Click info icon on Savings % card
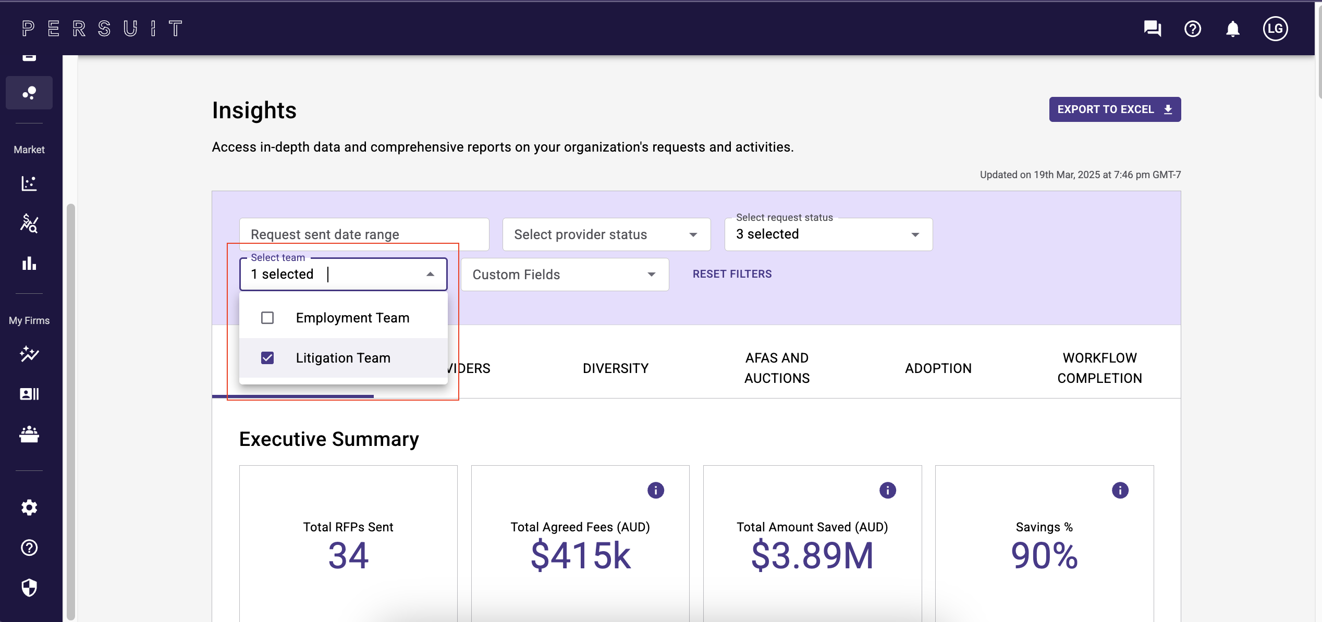 click(1120, 490)
